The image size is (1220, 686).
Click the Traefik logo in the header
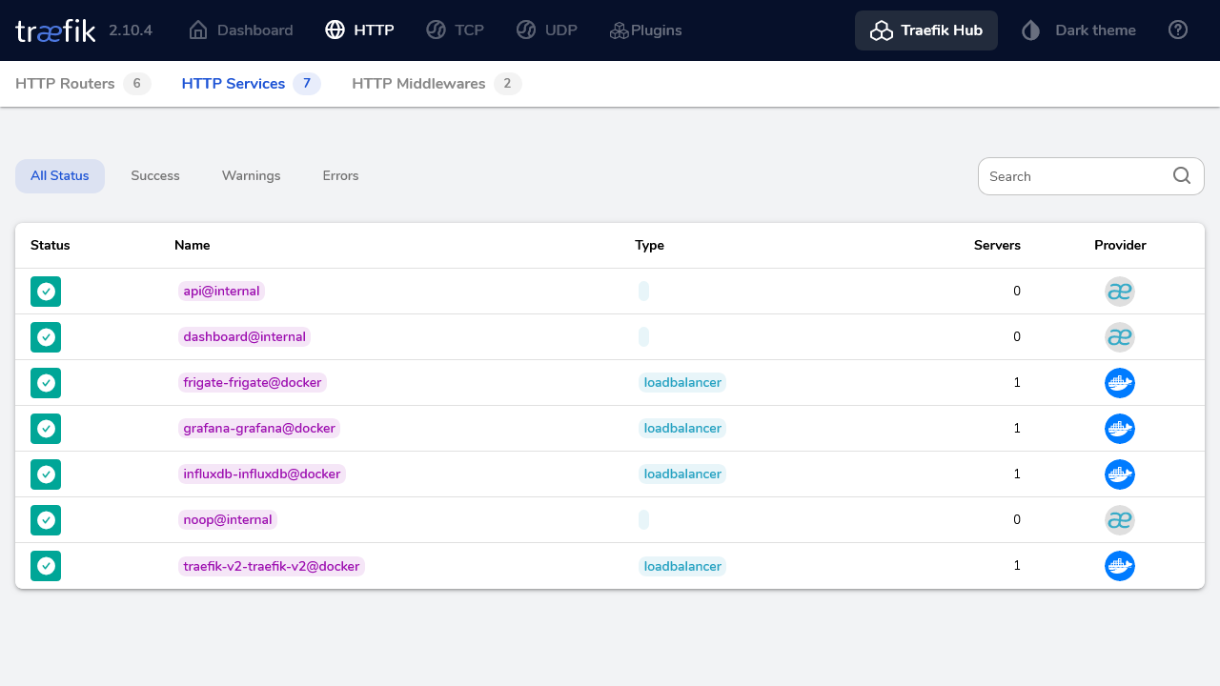pyautogui.click(x=55, y=30)
